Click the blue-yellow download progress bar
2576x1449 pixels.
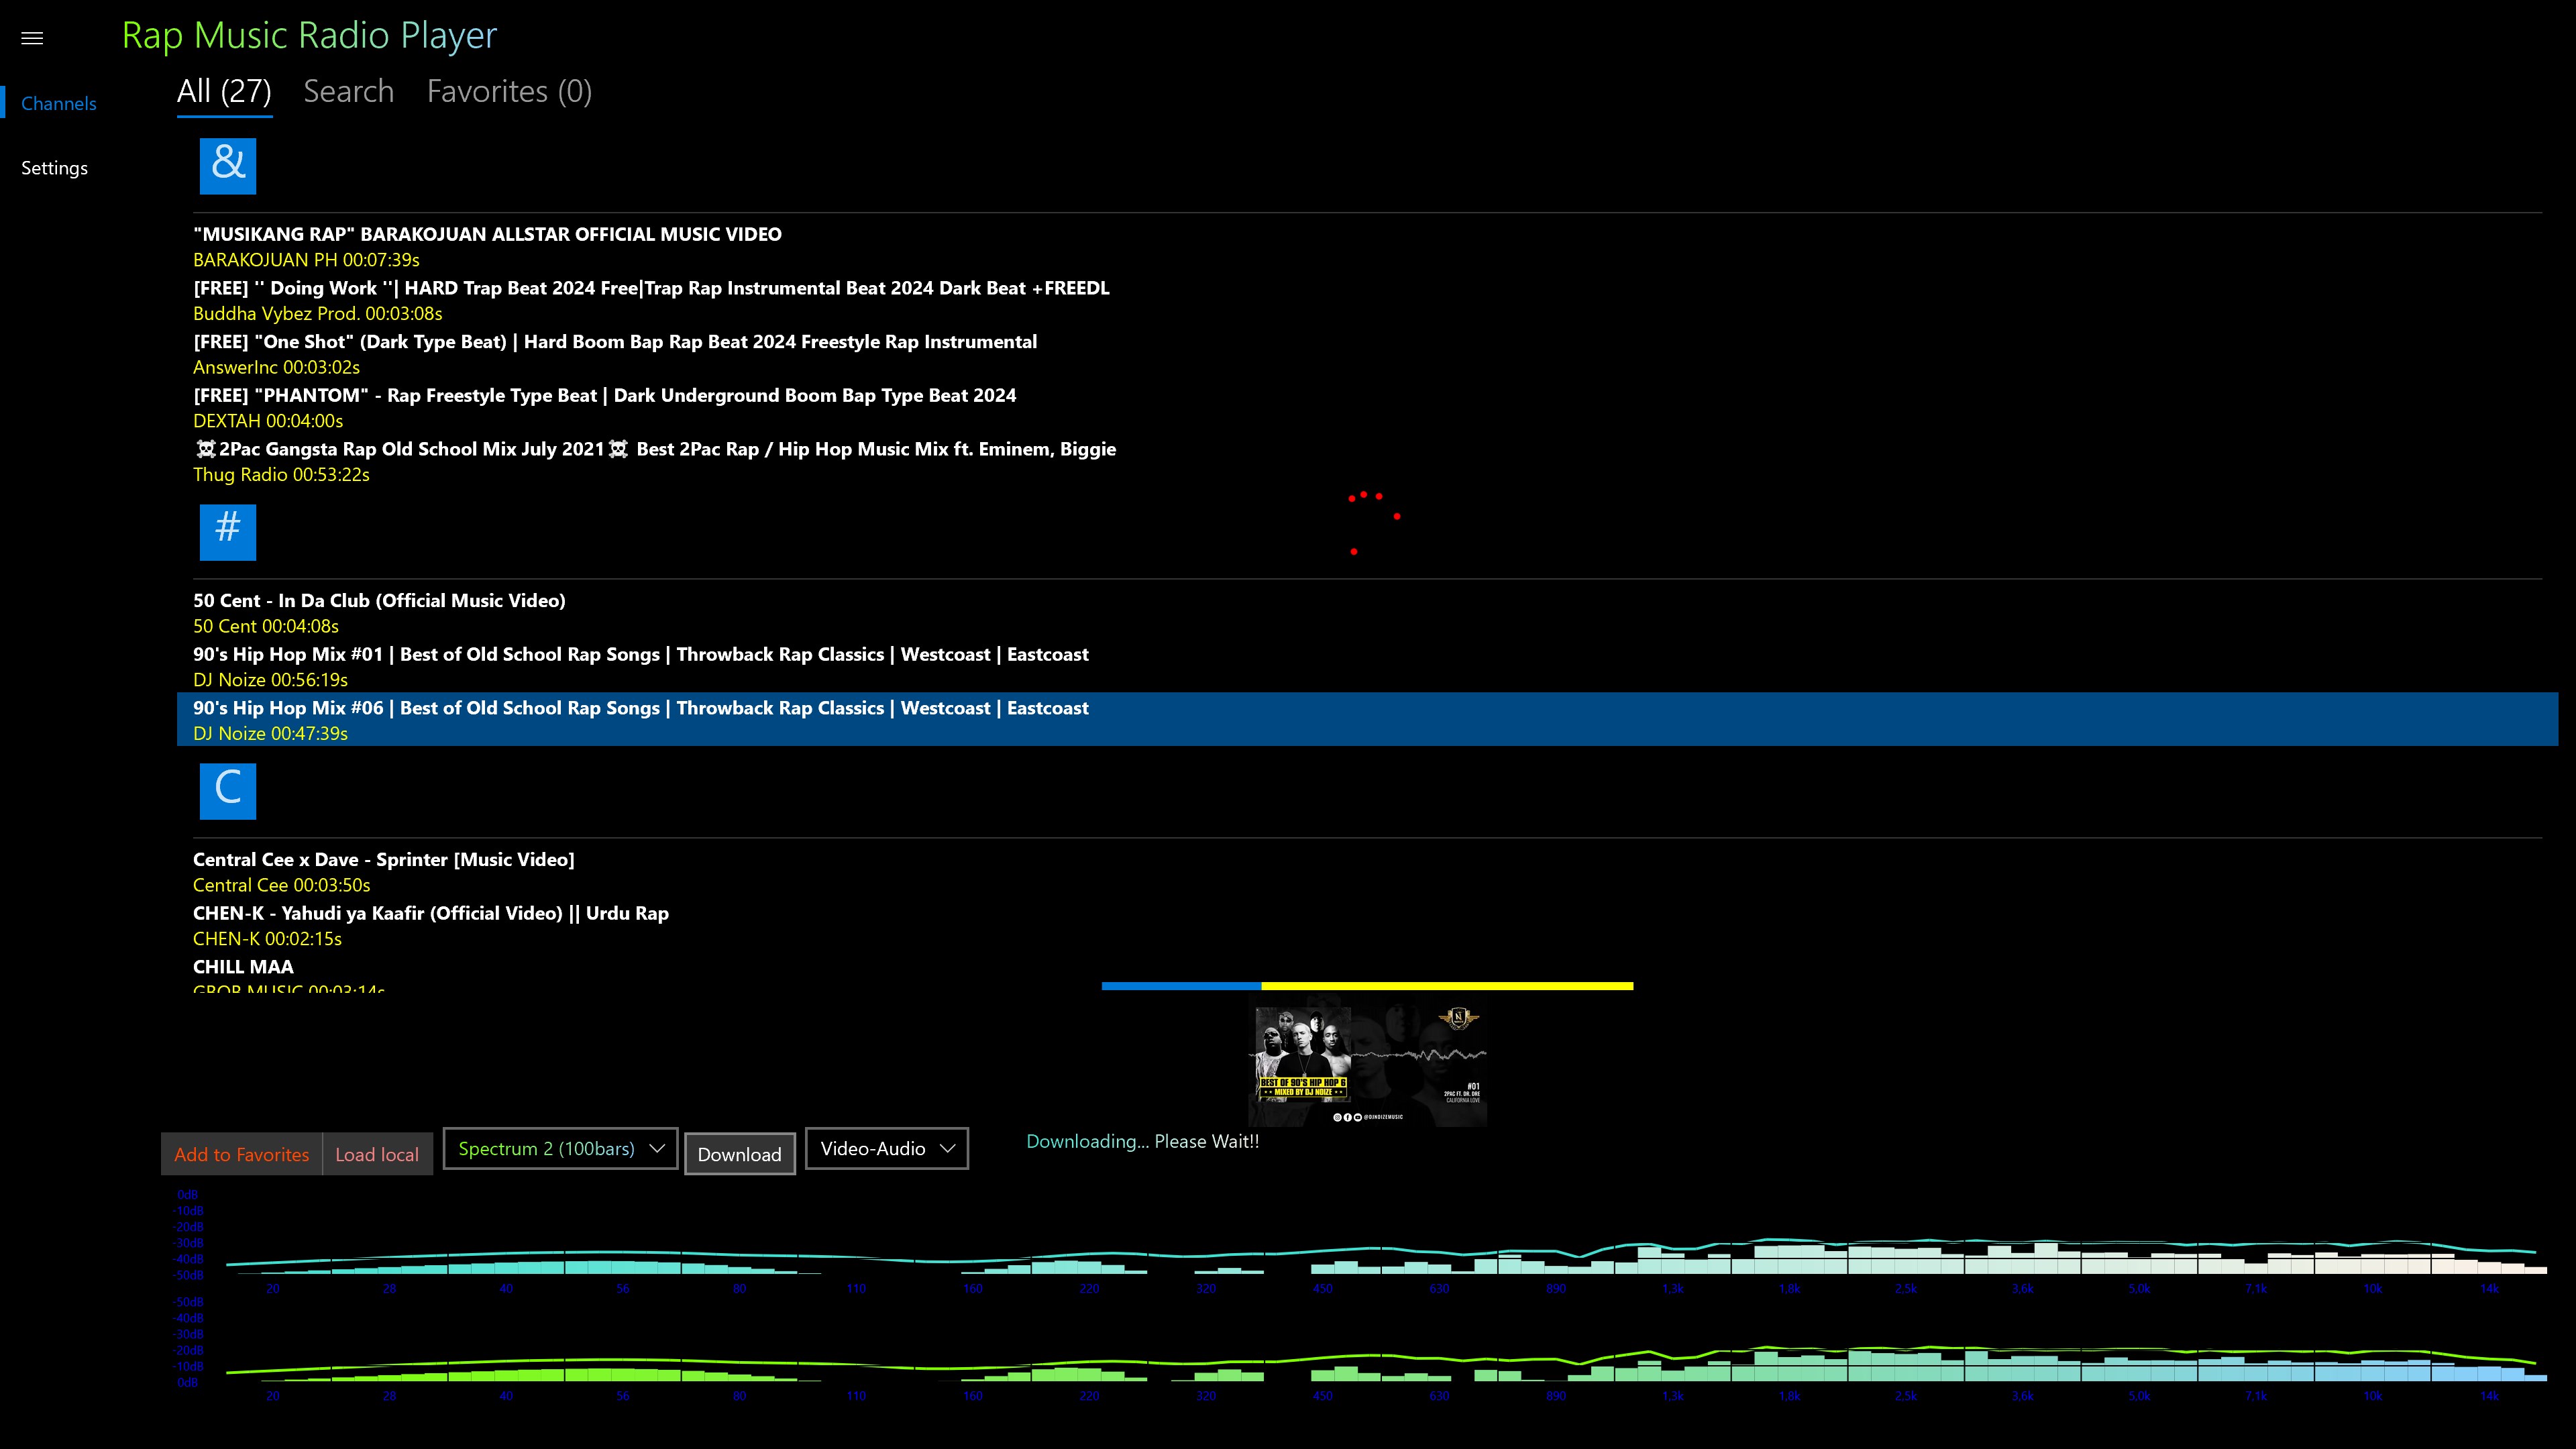pos(1367,986)
